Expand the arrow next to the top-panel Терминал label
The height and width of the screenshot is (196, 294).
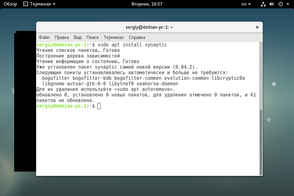point(54,4)
